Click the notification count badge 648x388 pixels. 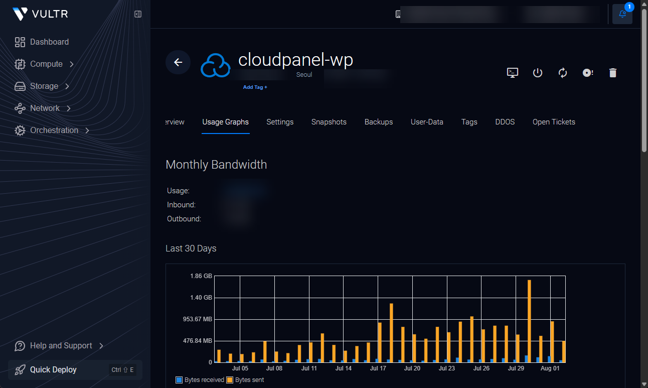click(x=629, y=7)
